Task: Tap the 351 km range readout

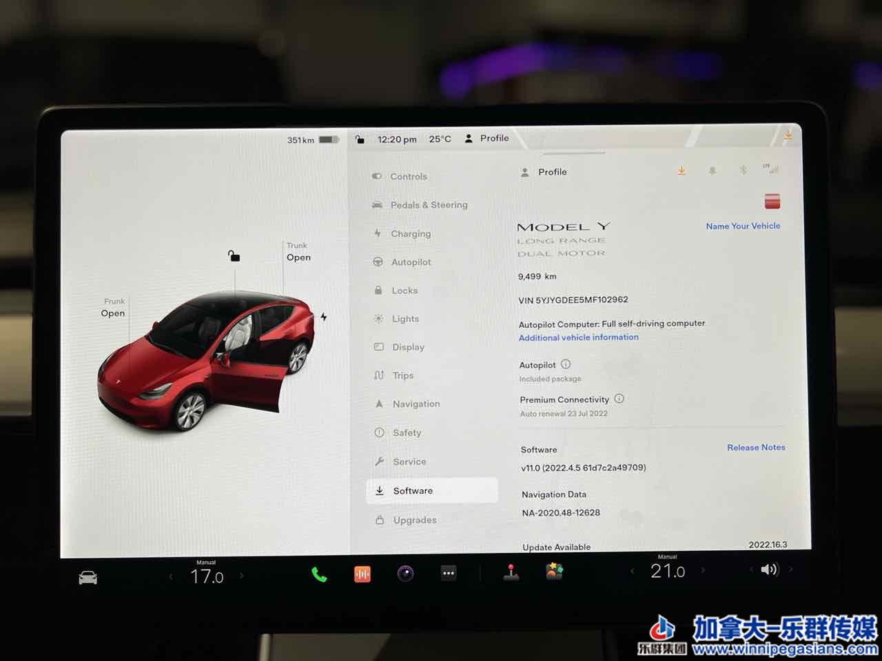Action: [300, 140]
